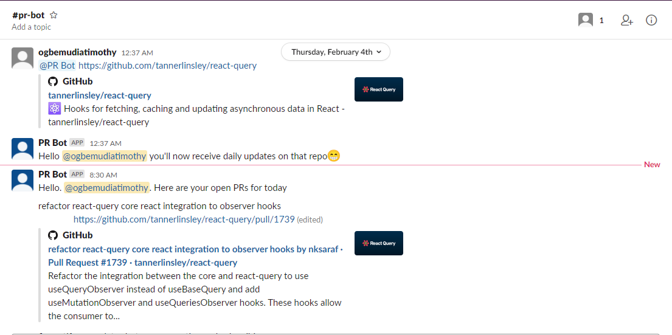The height and width of the screenshot is (335, 672).
Task: Open tannerlinsley/react-query preview title
Action: pos(99,95)
